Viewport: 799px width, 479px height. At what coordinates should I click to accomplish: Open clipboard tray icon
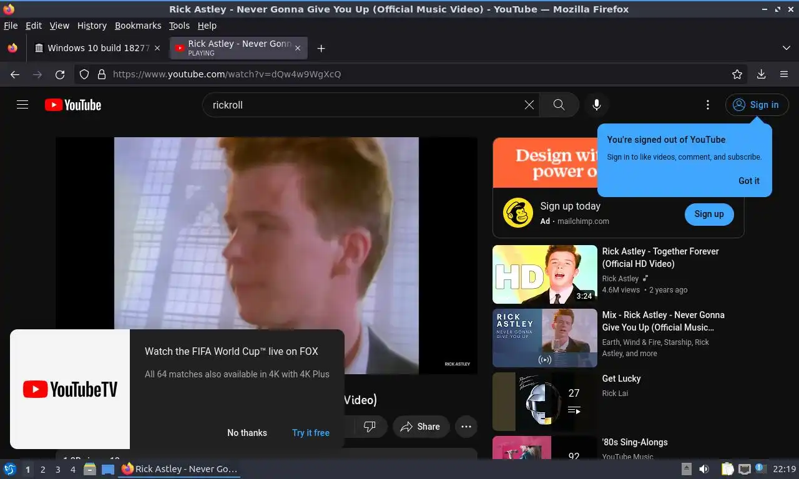click(x=728, y=469)
